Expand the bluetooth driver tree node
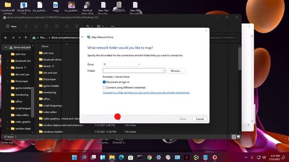Viewport: 289px width, 162px height. [8, 61]
